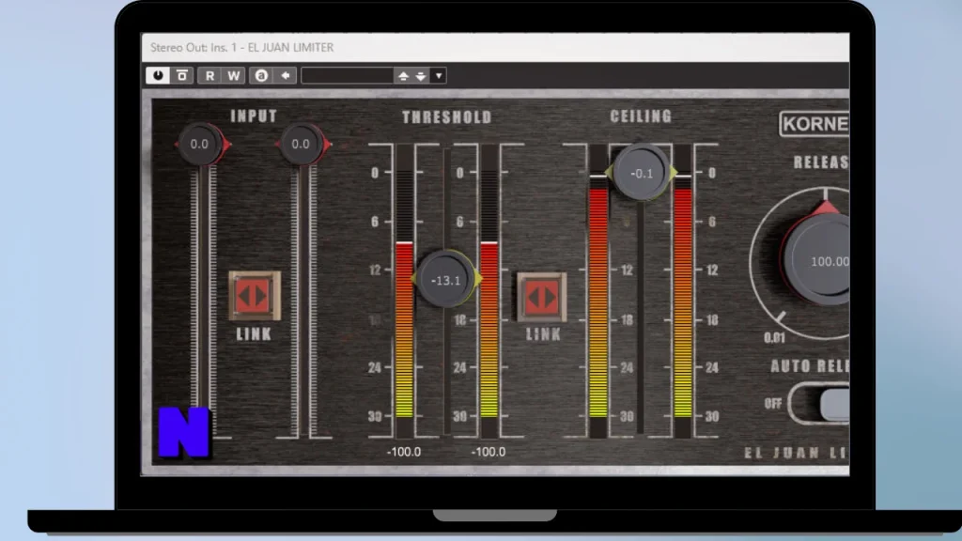Click the 'Stereo Out: Ins. 1 - EL JUAN LIMITER' title
The height and width of the screenshot is (541, 962).
pyautogui.click(x=241, y=47)
